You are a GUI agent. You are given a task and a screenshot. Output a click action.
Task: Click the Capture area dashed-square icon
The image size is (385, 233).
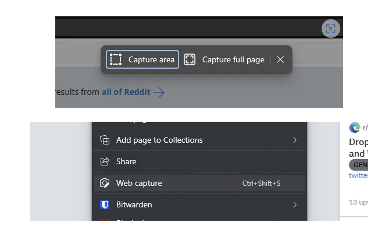[x=116, y=59]
